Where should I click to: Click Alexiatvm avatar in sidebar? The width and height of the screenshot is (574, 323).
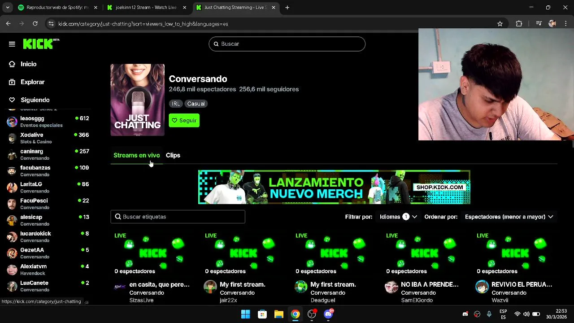point(12,270)
